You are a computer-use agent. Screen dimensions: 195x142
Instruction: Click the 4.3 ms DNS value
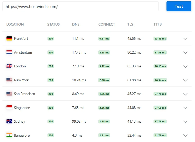[x=77, y=135]
